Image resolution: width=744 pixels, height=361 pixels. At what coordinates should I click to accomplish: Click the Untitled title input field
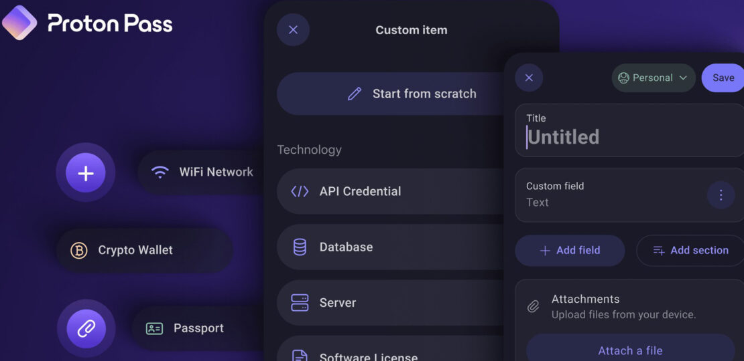[629, 130]
